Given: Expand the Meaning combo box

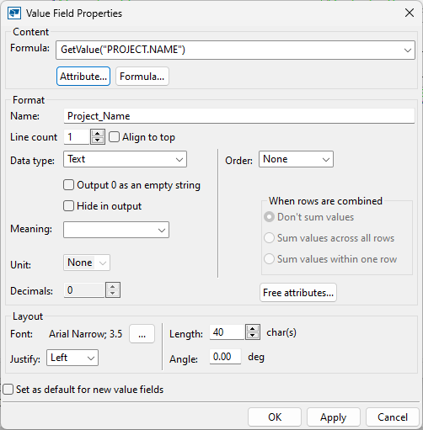Looking at the screenshot, I should 116,230.
